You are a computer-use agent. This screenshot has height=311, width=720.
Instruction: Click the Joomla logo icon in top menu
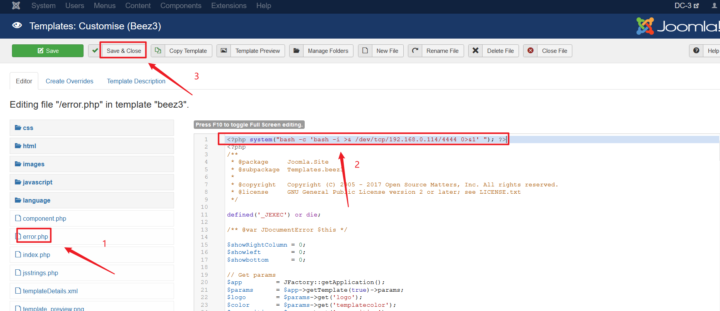coord(16,6)
